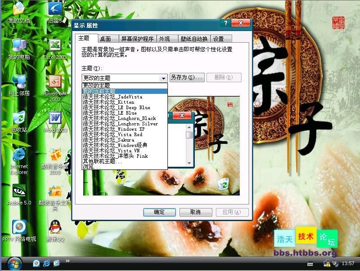The image size is (360, 271).
Task: Open the Start menu orb
Action: [15, 264]
